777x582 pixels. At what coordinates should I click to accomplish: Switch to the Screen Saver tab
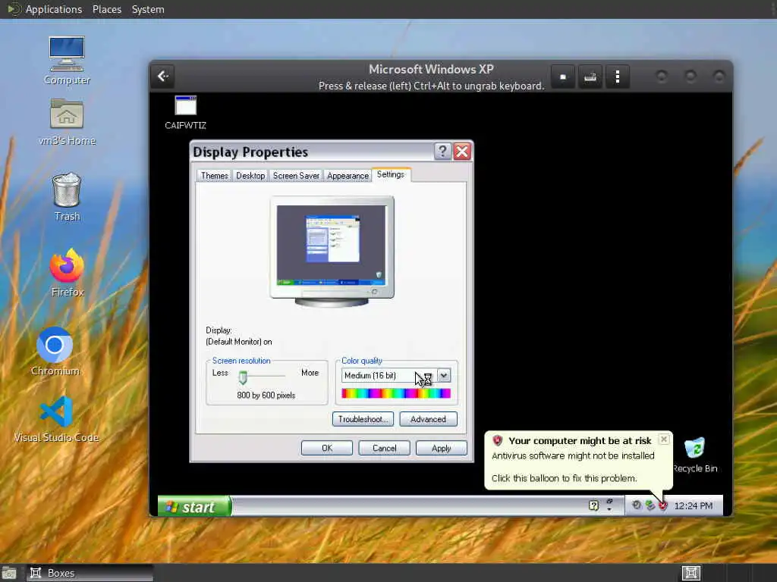(296, 176)
